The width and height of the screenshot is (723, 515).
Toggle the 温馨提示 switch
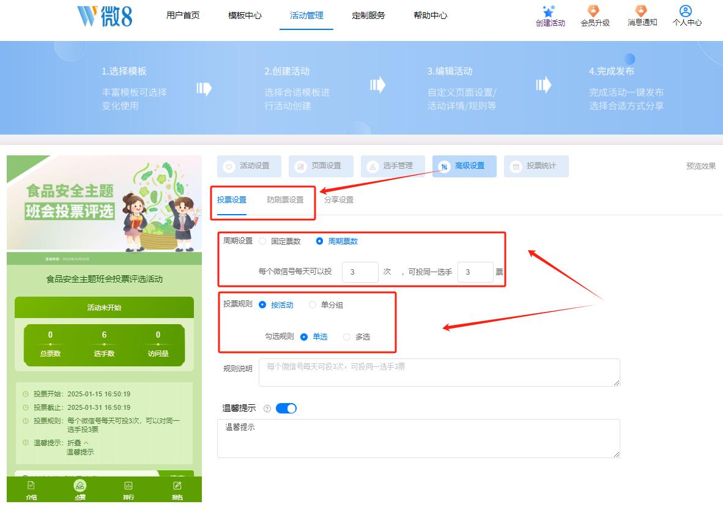click(286, 409)
